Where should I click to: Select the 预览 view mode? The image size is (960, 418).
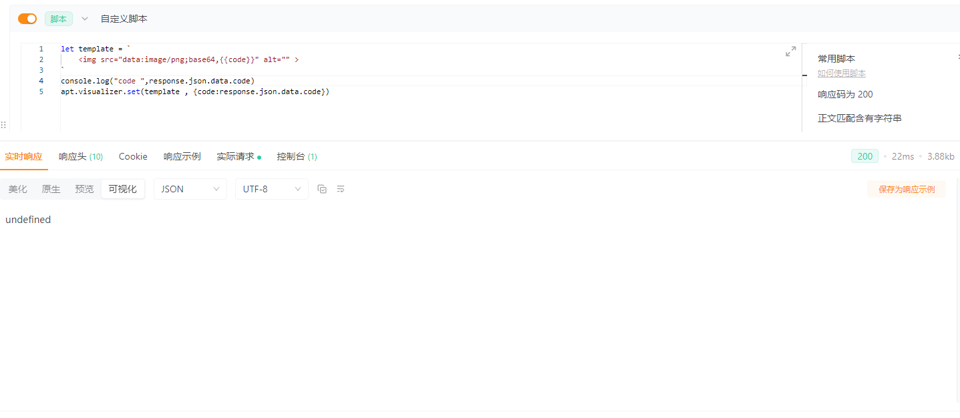84,189
